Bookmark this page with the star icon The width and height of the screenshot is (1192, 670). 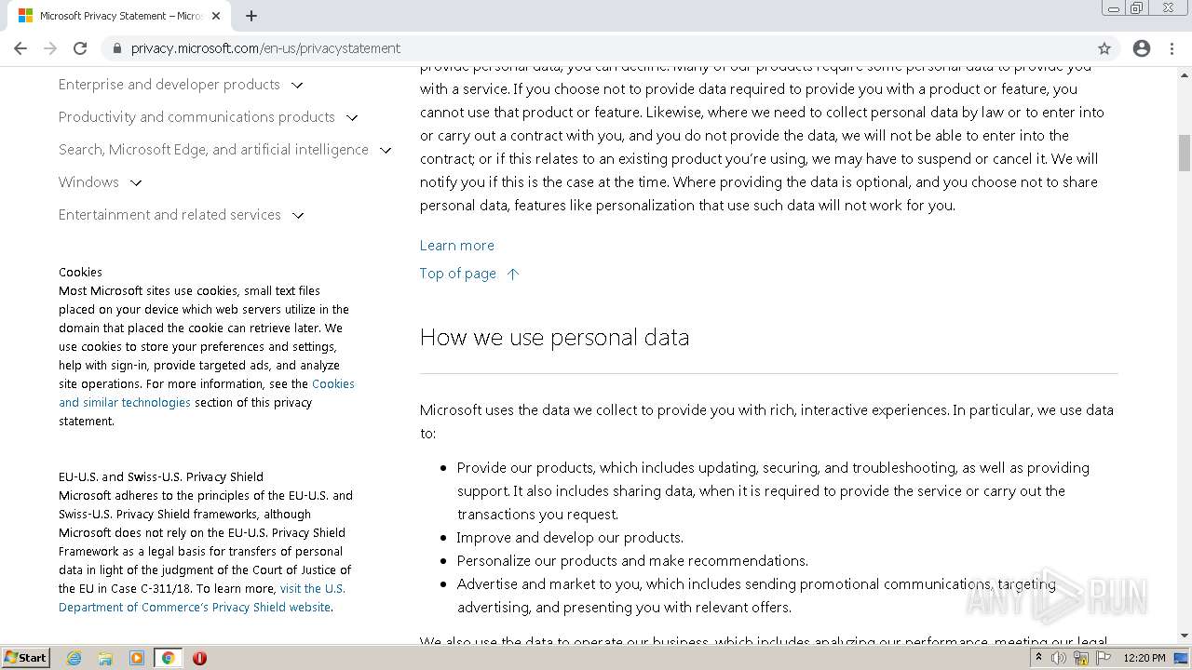1104,48
